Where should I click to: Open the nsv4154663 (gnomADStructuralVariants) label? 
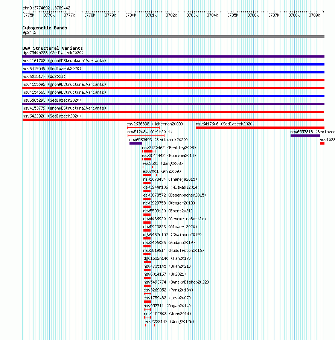(x=64, y=92)
